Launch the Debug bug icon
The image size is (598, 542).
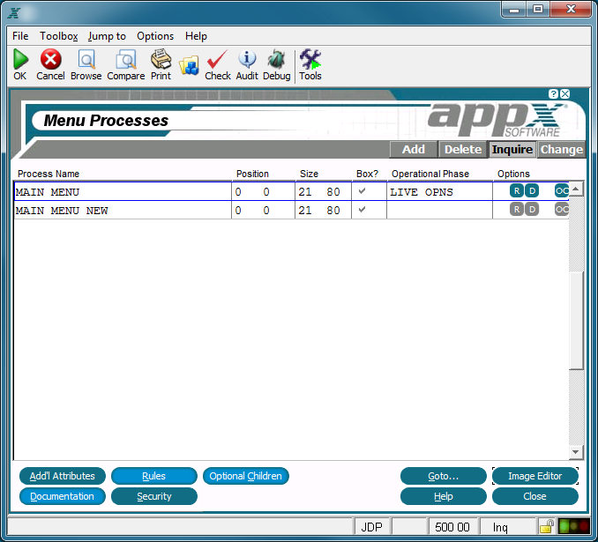[276, 59]
